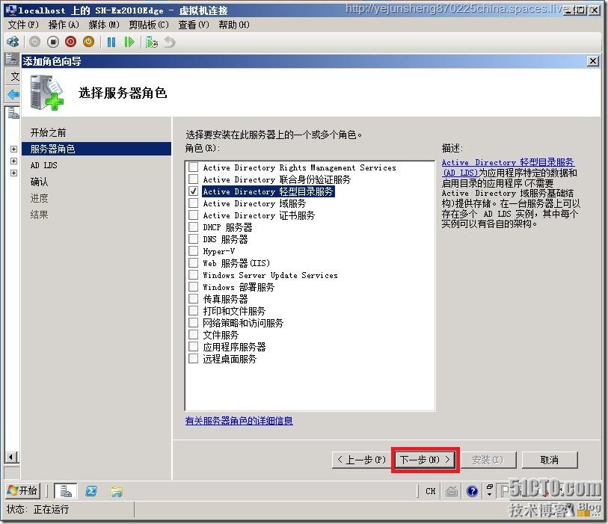
Task: Open the 文件(F) menu
Action: [x=23, y=25]
